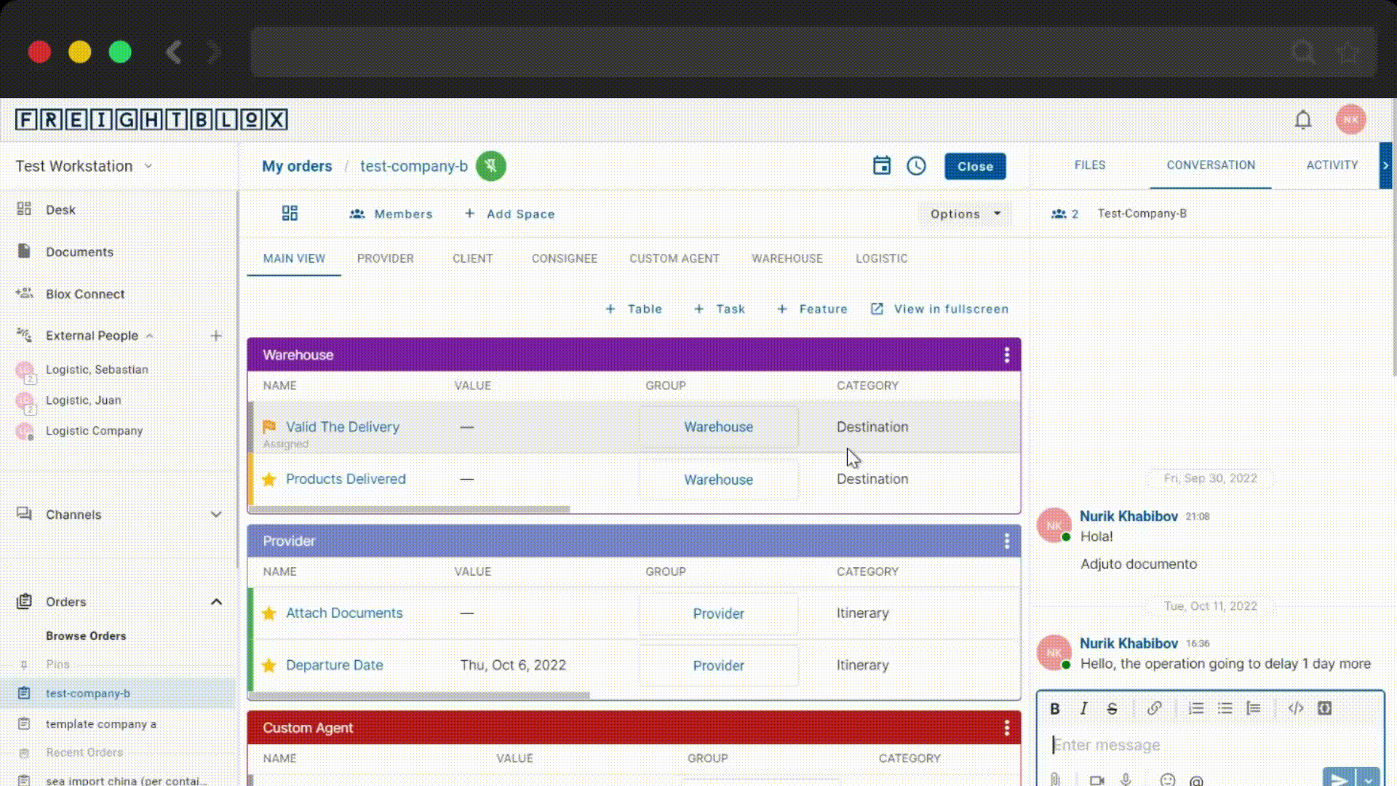The image size is (1397, 786).
Task: Click the Warehouse table horizontal scrollbar
Action: 410,509
